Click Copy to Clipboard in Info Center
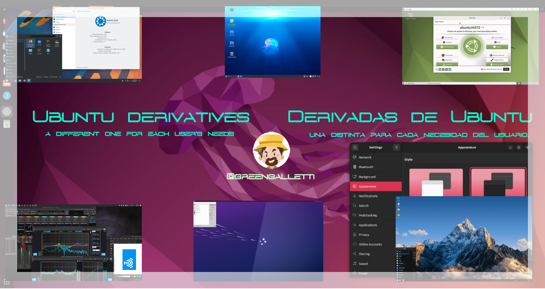Viewport: 545px width, 289px height. (83, 67)
